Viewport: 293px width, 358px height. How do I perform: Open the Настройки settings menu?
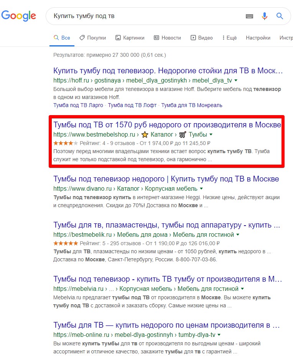(x=258, y=38)
